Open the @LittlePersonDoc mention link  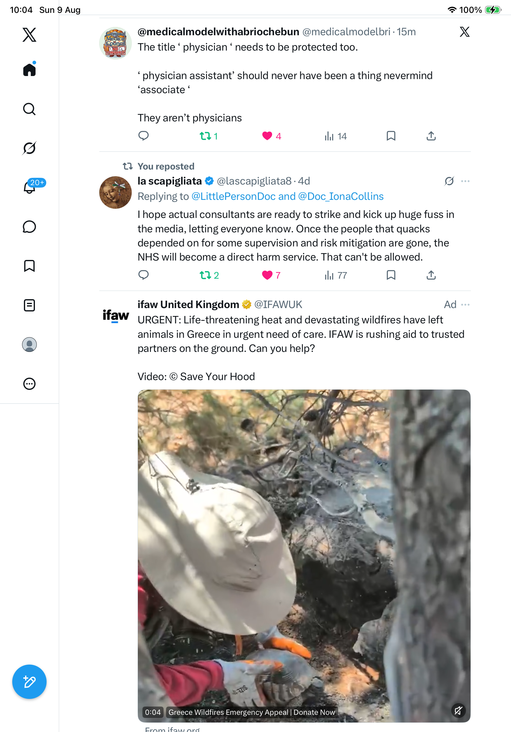[233, 196]
